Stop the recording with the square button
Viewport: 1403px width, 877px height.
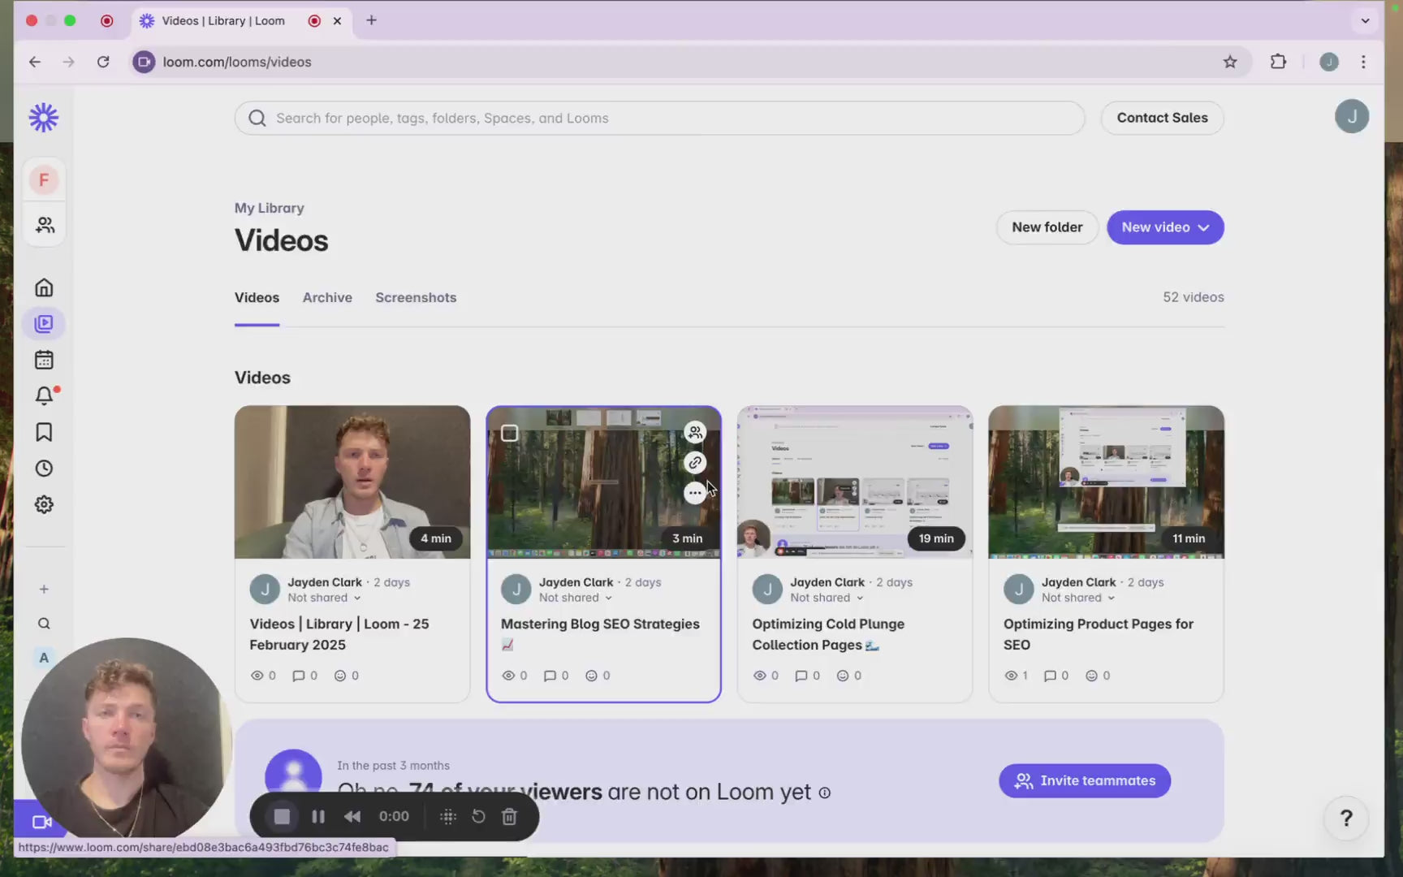(282, 817)
